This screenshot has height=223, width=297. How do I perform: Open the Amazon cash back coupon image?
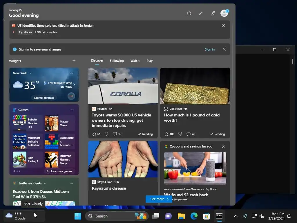(195, 168)
